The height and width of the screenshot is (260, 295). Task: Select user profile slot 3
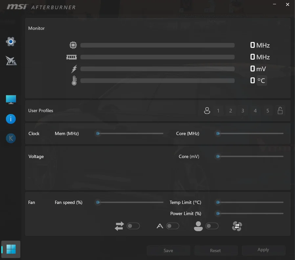(243, 111)
